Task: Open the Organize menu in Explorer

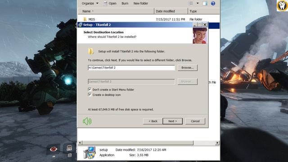Action: click(x=90, y=3)
